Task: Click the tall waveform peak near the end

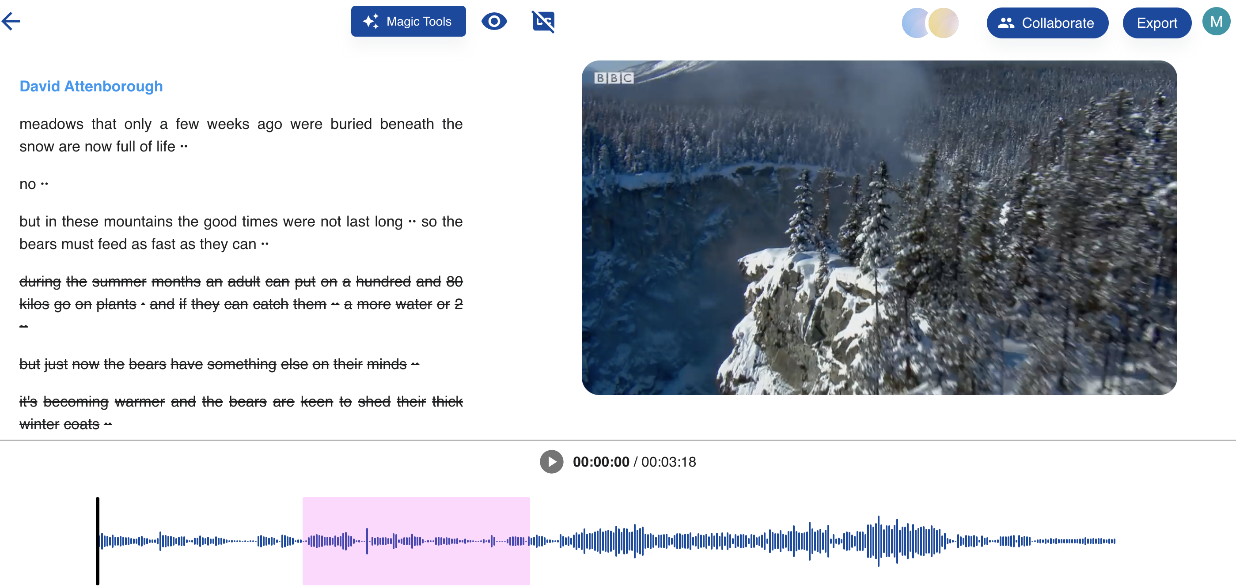Action: (879, 540)
